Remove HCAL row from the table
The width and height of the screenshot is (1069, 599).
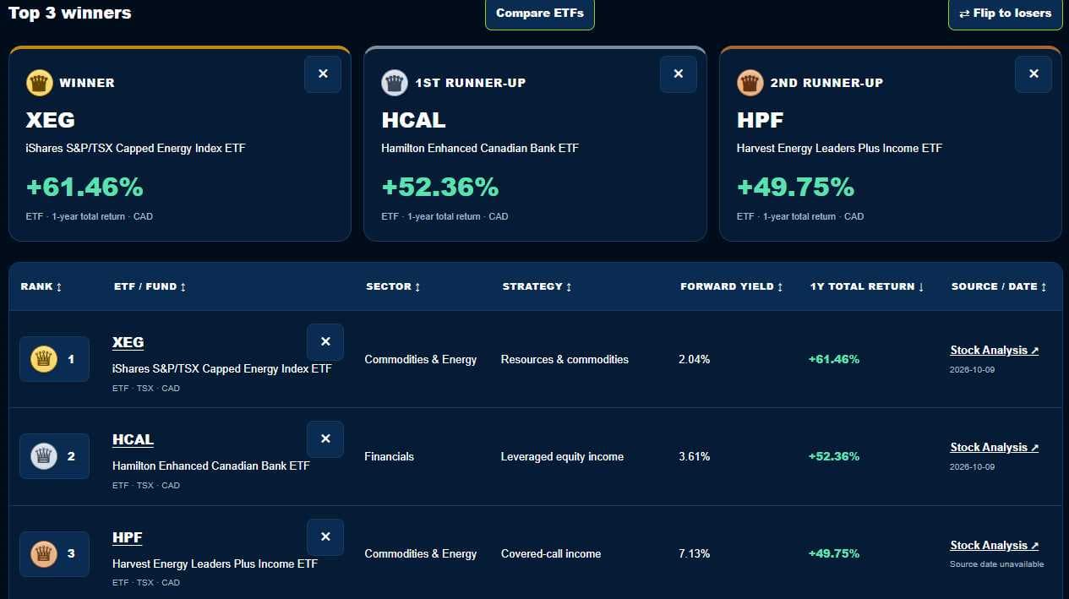[x=325, y=439]
